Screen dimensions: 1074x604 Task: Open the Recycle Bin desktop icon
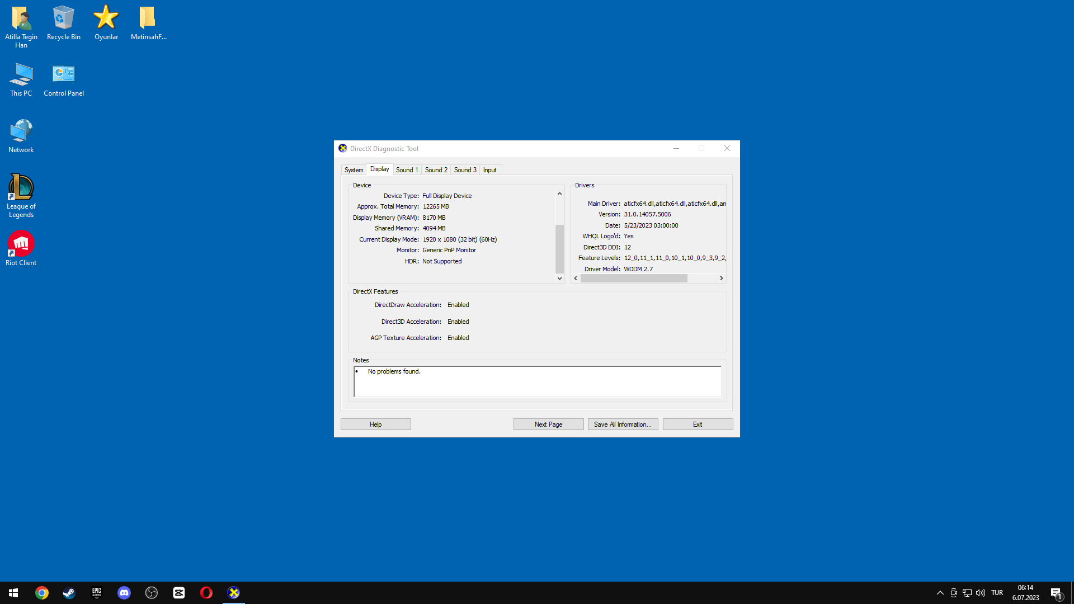click(63, 18)
